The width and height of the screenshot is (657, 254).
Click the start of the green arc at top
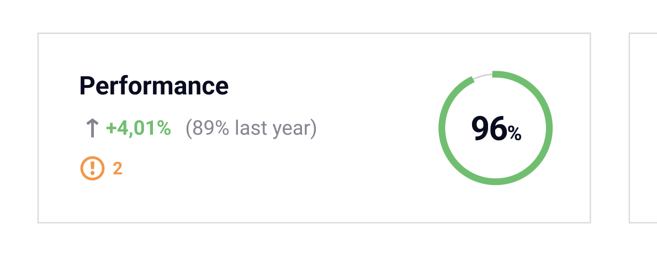[x=495, y=74]
